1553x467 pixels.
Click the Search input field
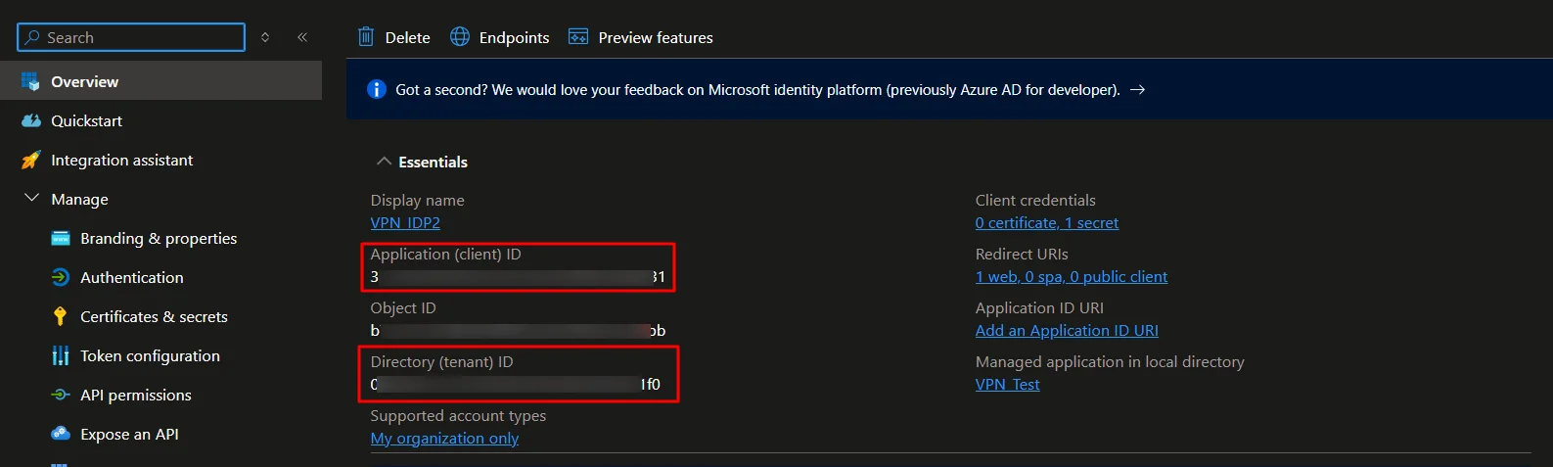pos(131,37)
